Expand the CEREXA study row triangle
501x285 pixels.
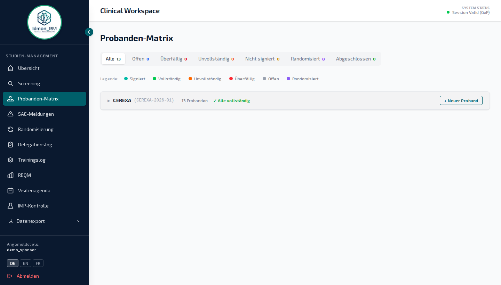pyautogui.click(x=109, y=101)
